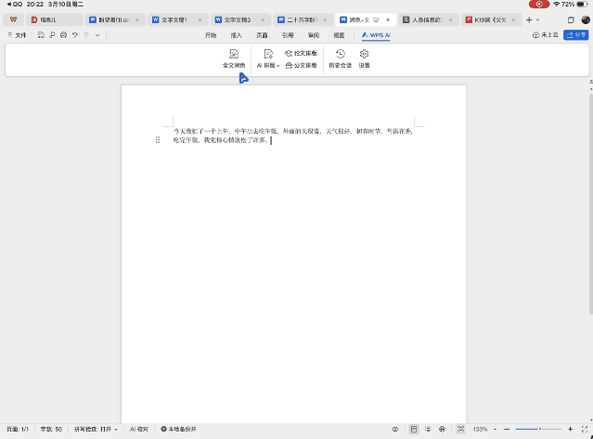Image resolution: width=593 pixels, height=439 pixels.
Task: Click the zoom in plus icon
Action: pos(570,430)
